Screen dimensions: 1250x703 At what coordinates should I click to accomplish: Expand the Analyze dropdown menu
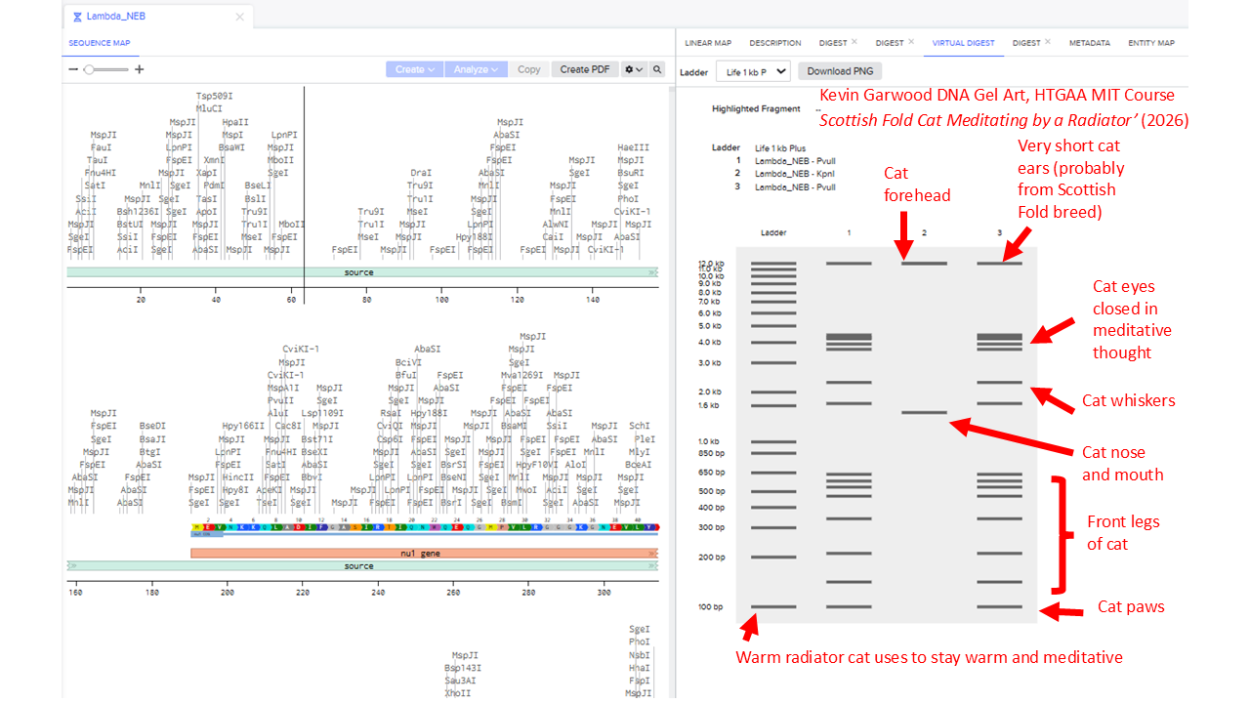tap(476, 69)
